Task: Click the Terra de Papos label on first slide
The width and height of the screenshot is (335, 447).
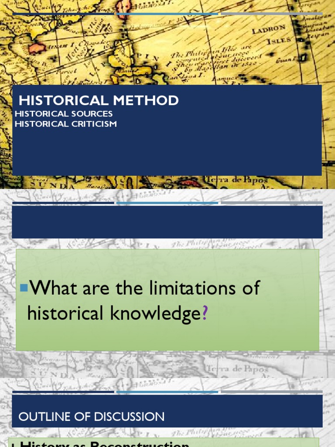Action: (236, 180)
